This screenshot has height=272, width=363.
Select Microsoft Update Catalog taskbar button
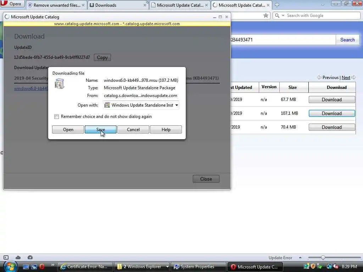255,267
